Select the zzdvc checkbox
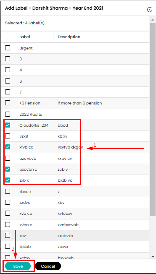The height and width of the screenshot is (274, 156). point(8,202)
